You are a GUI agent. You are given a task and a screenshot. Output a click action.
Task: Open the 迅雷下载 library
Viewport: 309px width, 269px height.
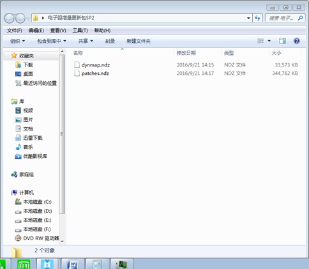[x=33, y=138]
